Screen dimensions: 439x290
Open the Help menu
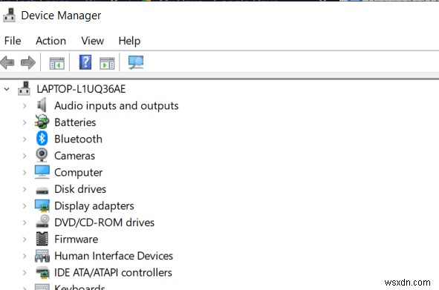point(129,41)
